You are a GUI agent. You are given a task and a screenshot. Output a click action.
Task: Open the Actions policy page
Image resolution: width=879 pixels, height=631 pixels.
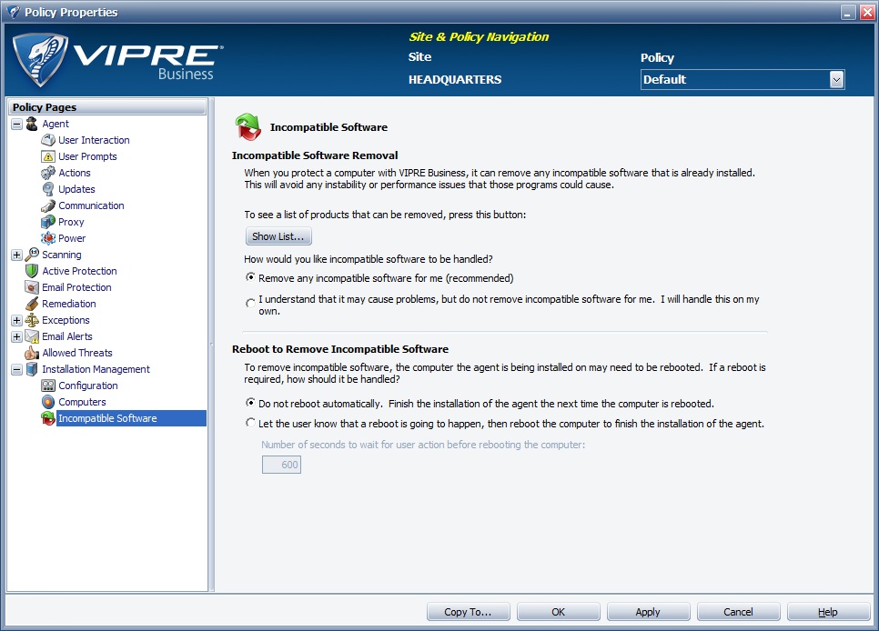pyautogui.click(x=74, y=173)
